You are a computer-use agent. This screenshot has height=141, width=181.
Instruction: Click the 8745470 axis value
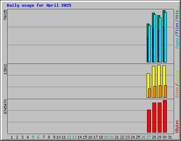tap(5, 106)
